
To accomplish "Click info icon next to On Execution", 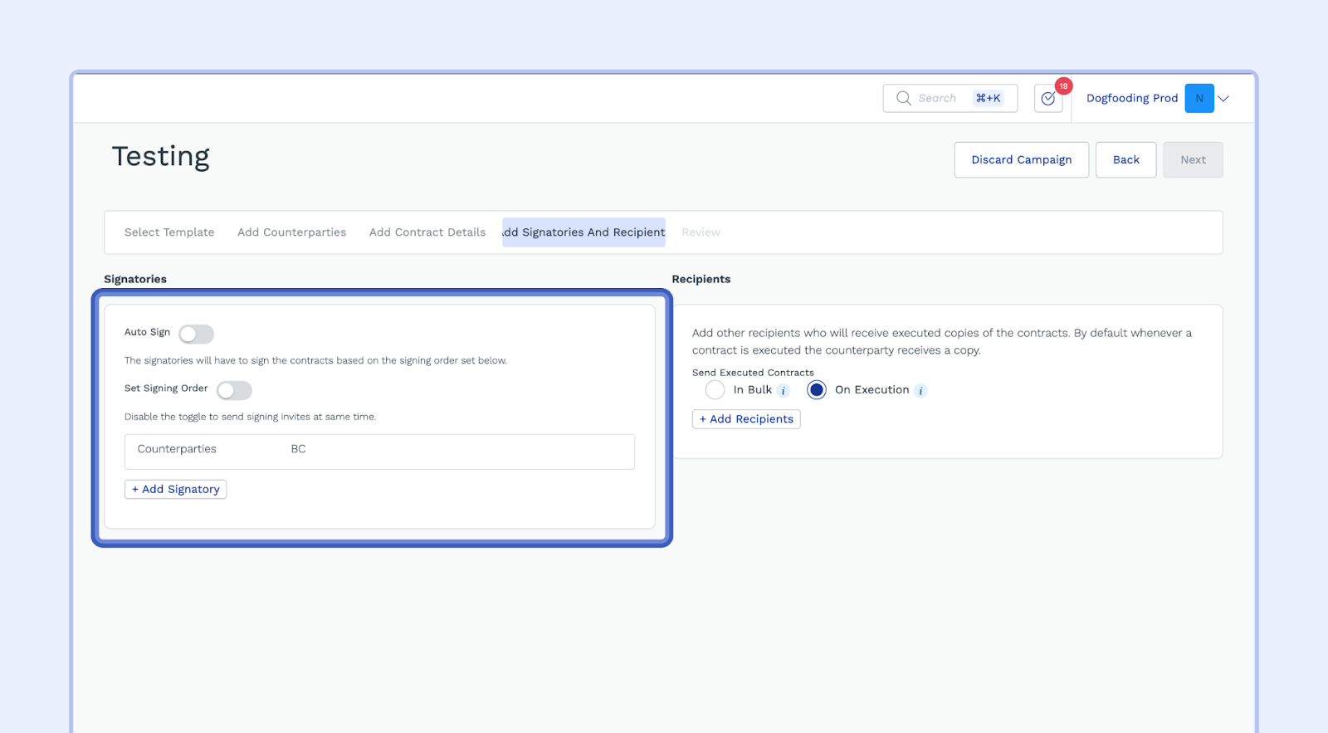I will [x=920, y=391].
